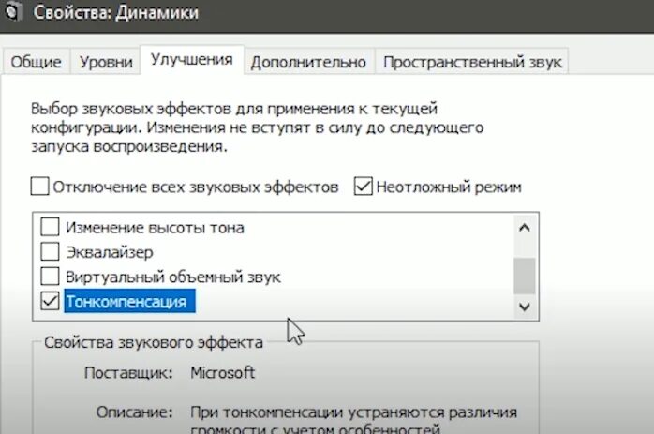Select the Улучшения tab
Viewport: 654px width, 434px height.
click(192, 59)
